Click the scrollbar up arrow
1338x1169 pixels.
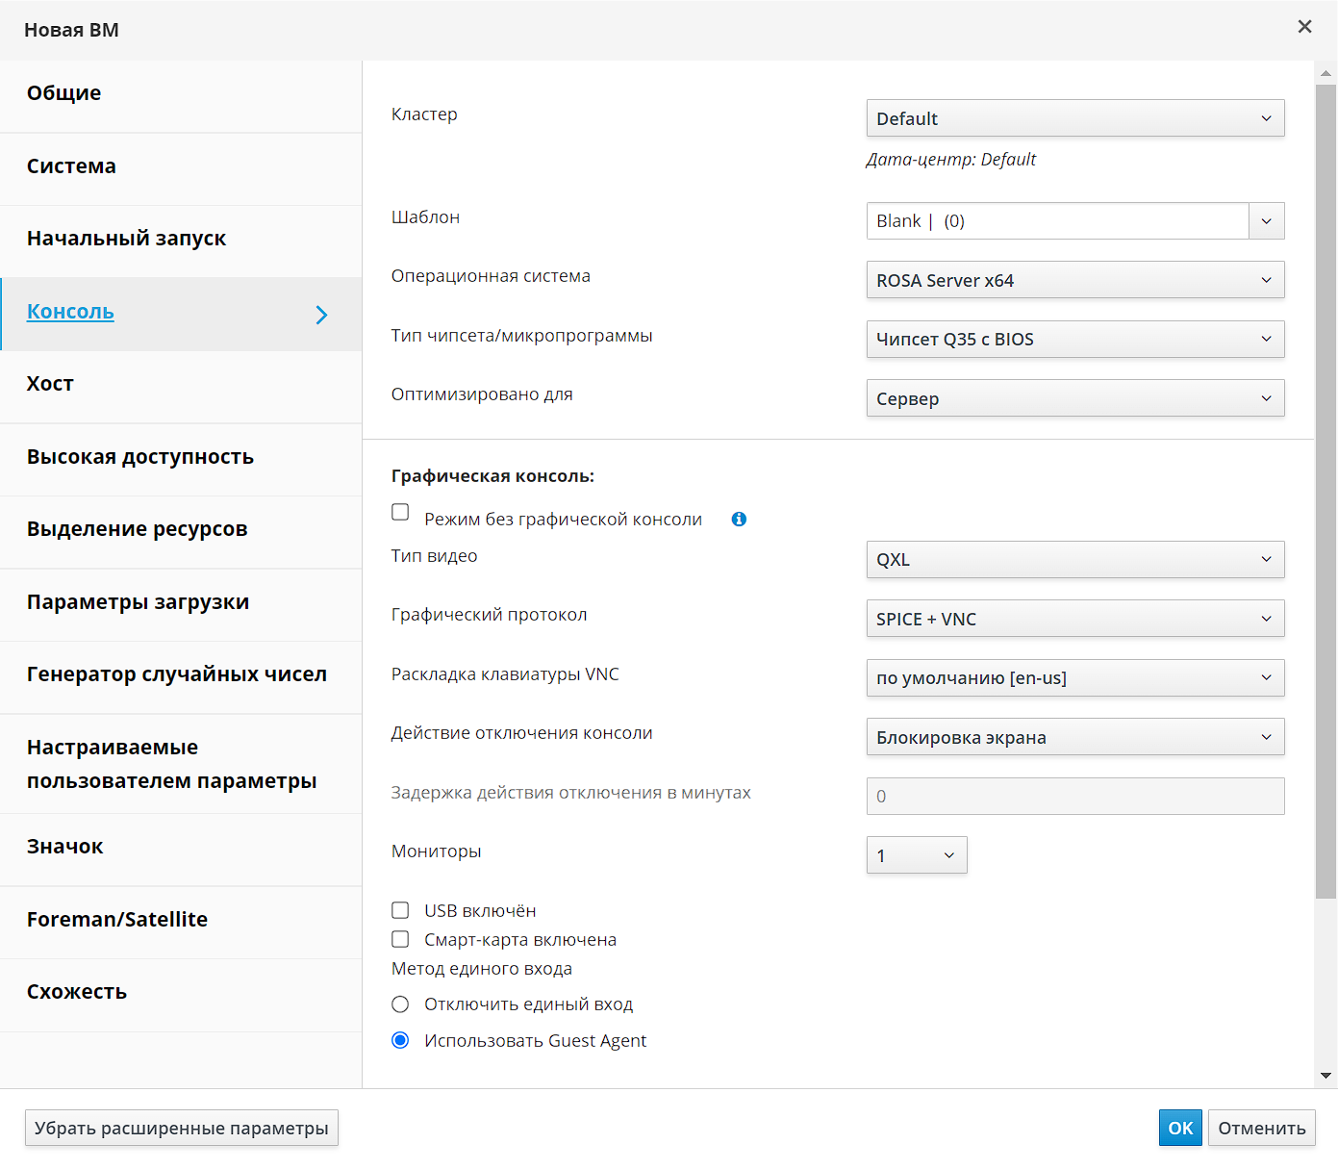[x=1326, y=73]
